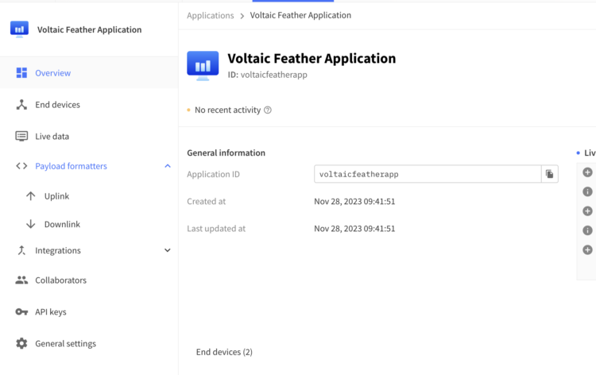Viewport: 596px width, 375px height.
Task: Click the Downlink down-arrow icon
Action: (x=31, y=224)
